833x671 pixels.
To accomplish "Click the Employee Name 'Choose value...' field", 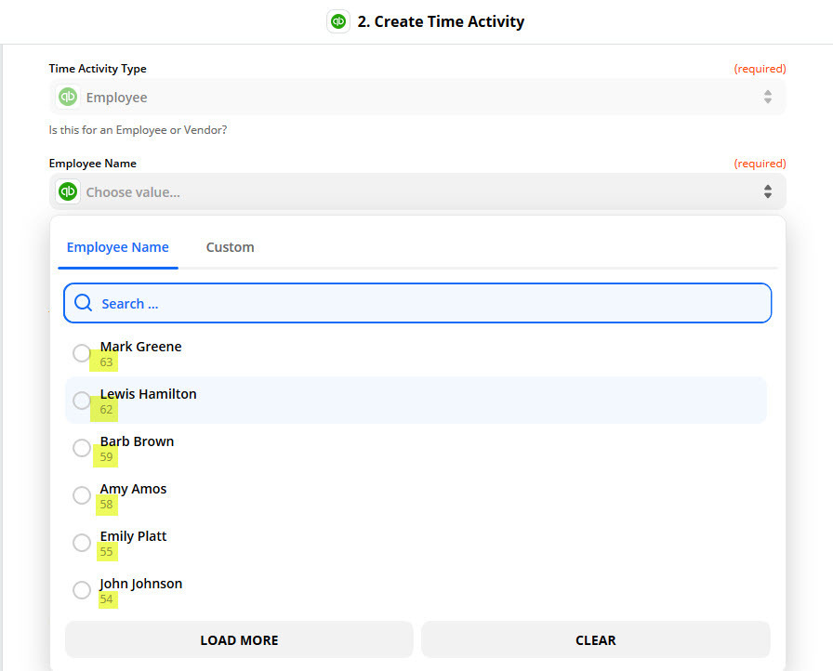I will coord(417,191).
